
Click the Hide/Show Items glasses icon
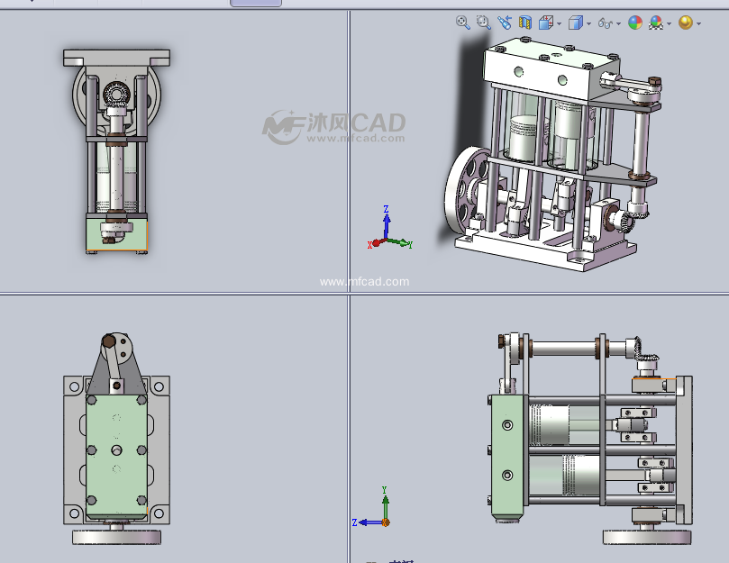(605, 23)
